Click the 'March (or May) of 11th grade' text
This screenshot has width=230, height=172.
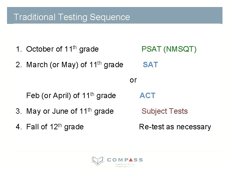click(x=75, y=65)
